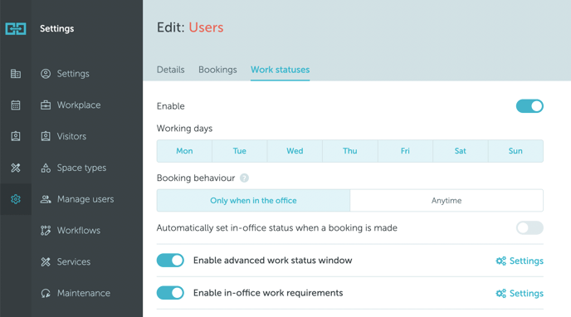The image size is (571, 317).
Task: Click gear icon for advanced work status settings
Action: 501,261
